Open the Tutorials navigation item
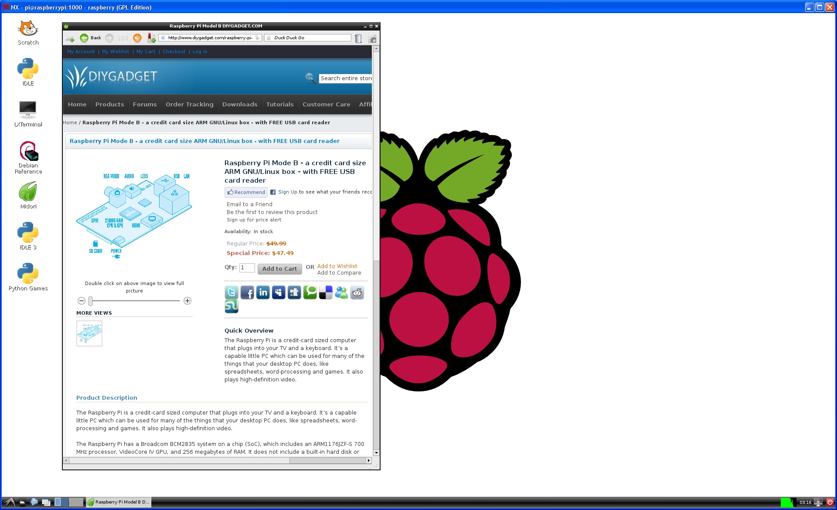 [x=280, y=104]
